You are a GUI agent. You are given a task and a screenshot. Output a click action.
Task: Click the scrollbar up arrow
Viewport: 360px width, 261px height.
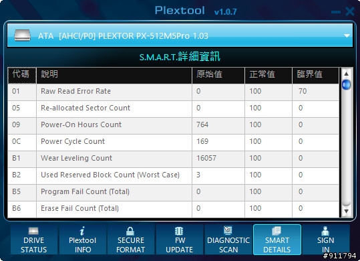pyautogui.click(x=346, y=74)
